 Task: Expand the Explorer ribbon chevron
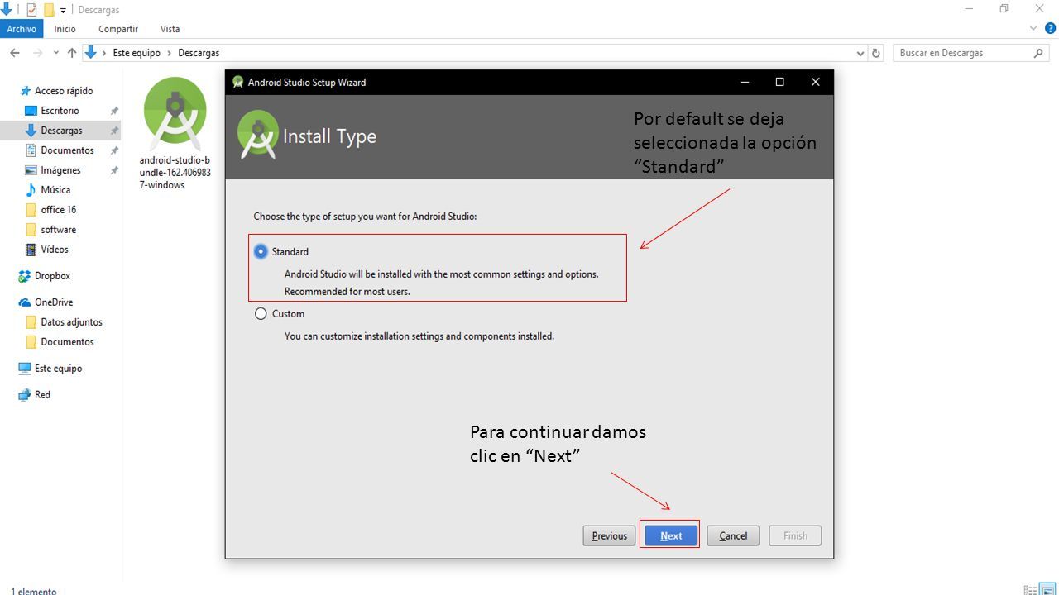tap(1033, 28)
